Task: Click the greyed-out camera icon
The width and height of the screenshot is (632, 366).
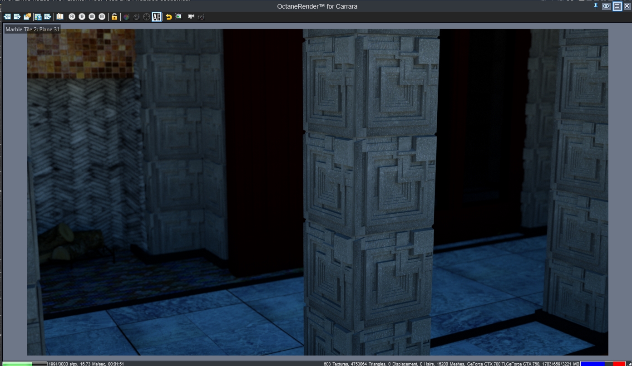Action: point(201,17)
